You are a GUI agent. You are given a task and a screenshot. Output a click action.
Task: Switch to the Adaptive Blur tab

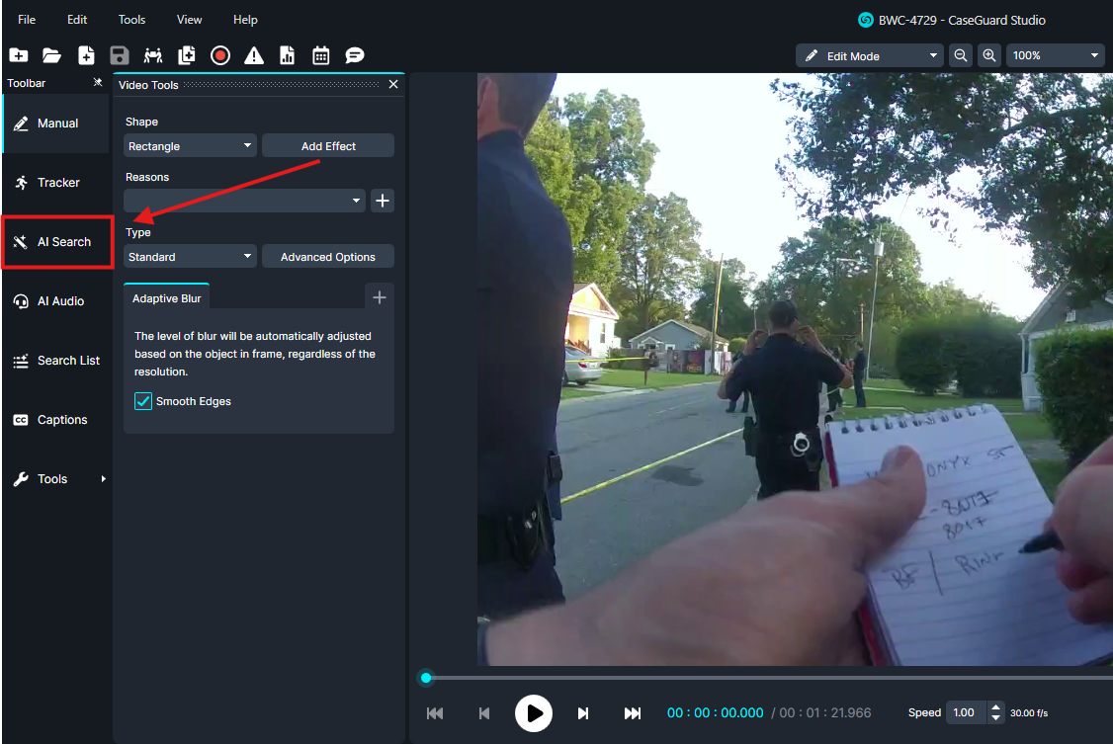(166, 297)
